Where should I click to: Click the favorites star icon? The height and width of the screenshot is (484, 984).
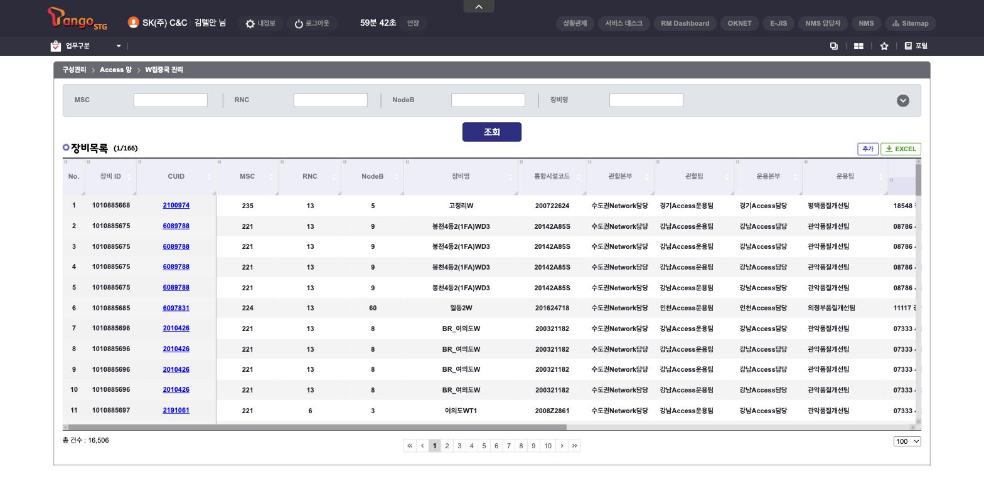coord(884,46)
